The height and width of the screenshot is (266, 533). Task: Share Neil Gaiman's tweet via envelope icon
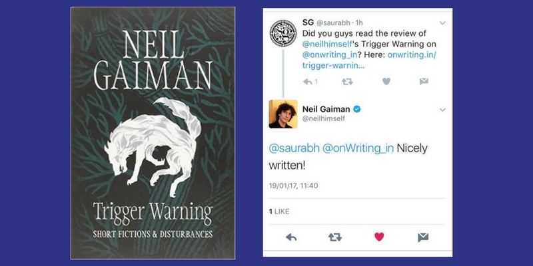[423, 237]
